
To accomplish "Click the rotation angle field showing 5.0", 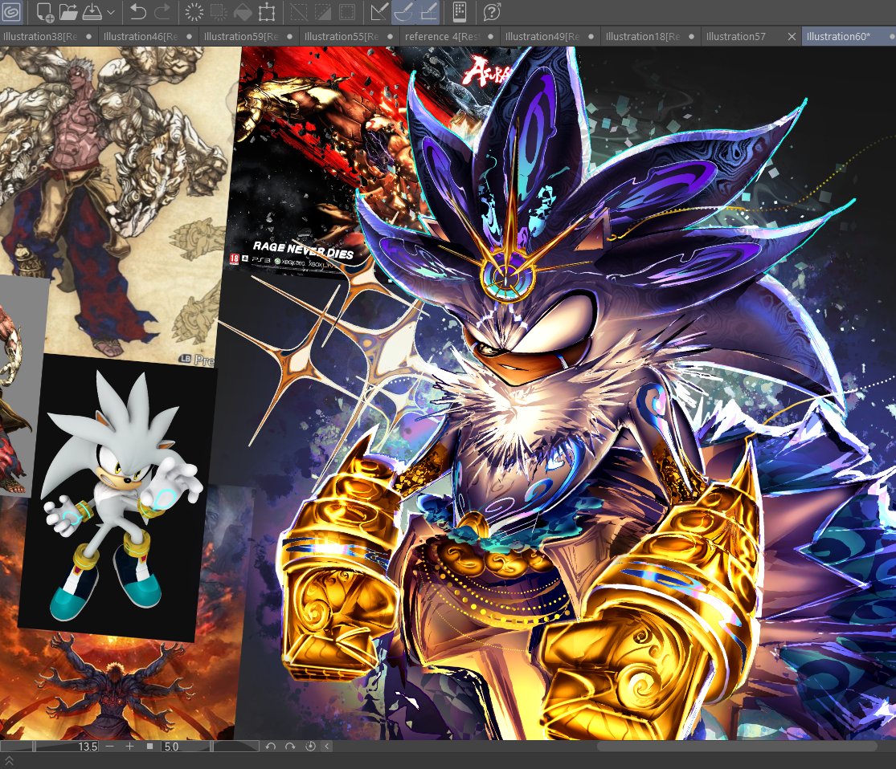I will click(171, 747).
